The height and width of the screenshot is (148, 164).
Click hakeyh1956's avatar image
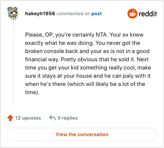point(13,13)
